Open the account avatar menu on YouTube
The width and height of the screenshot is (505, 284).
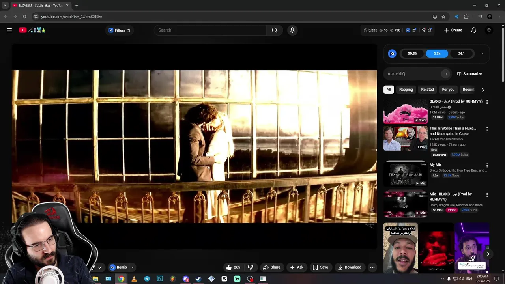pos(489,30)
